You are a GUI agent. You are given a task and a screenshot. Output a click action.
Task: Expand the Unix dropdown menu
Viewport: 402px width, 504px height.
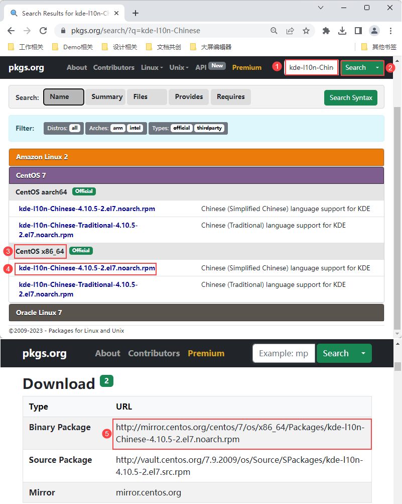179,67
